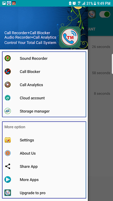Toggle the call recording switch off
Screen dimensions: 113x201
click(105, 14)
